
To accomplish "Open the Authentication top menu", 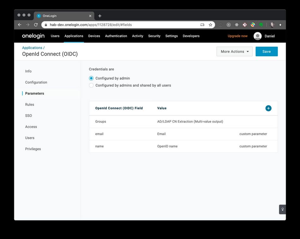I will click(x=116, y=36).
